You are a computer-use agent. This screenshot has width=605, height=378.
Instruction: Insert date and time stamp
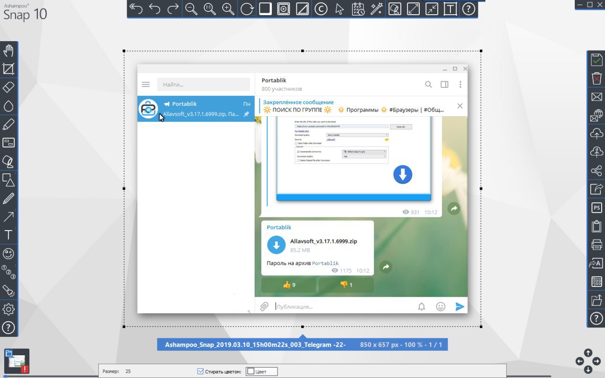[358, 9]
